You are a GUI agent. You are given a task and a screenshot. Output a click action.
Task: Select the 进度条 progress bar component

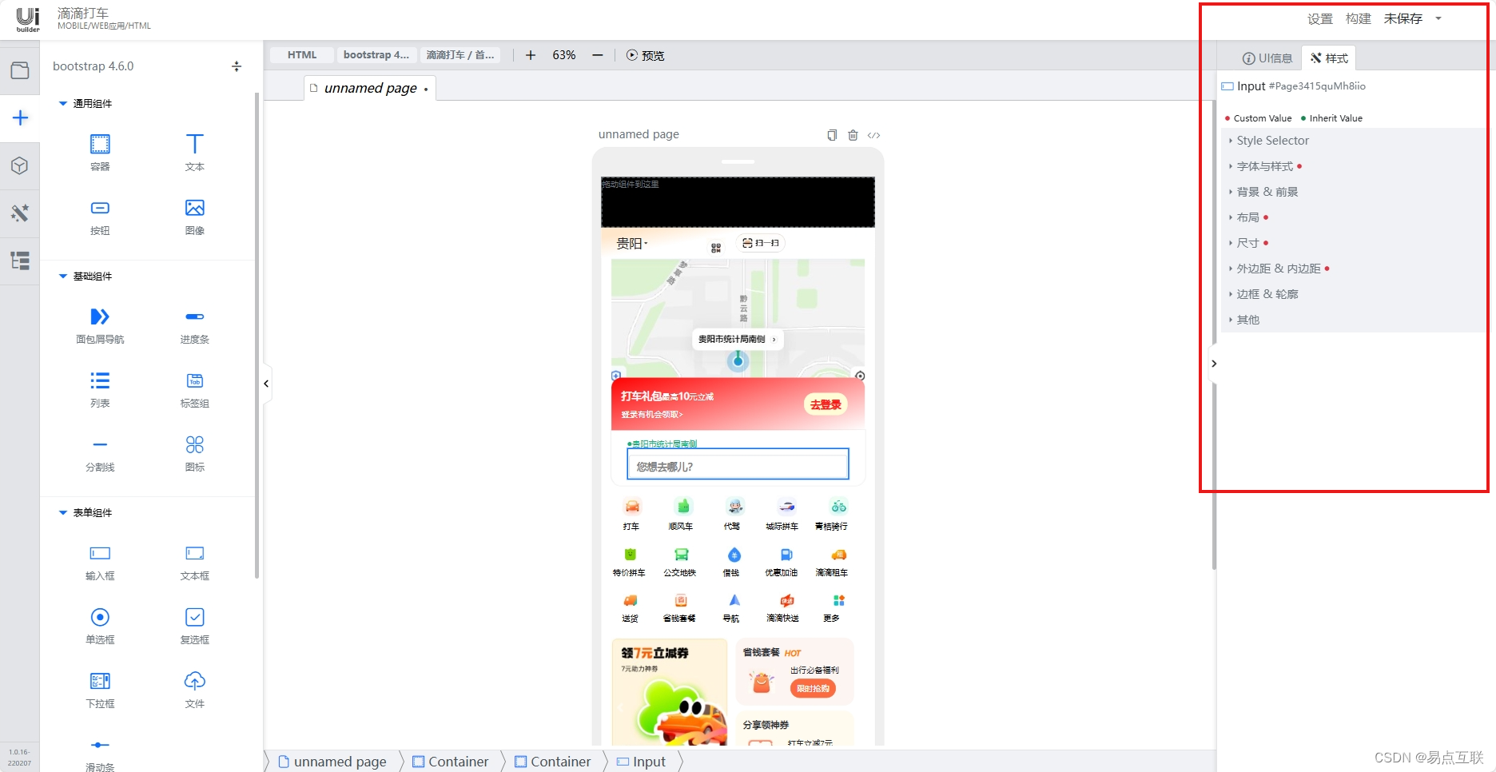(194, 325)
